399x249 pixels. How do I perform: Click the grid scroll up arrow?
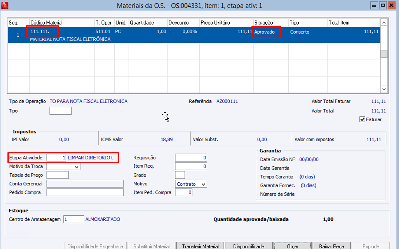click(x=384, y=22)
